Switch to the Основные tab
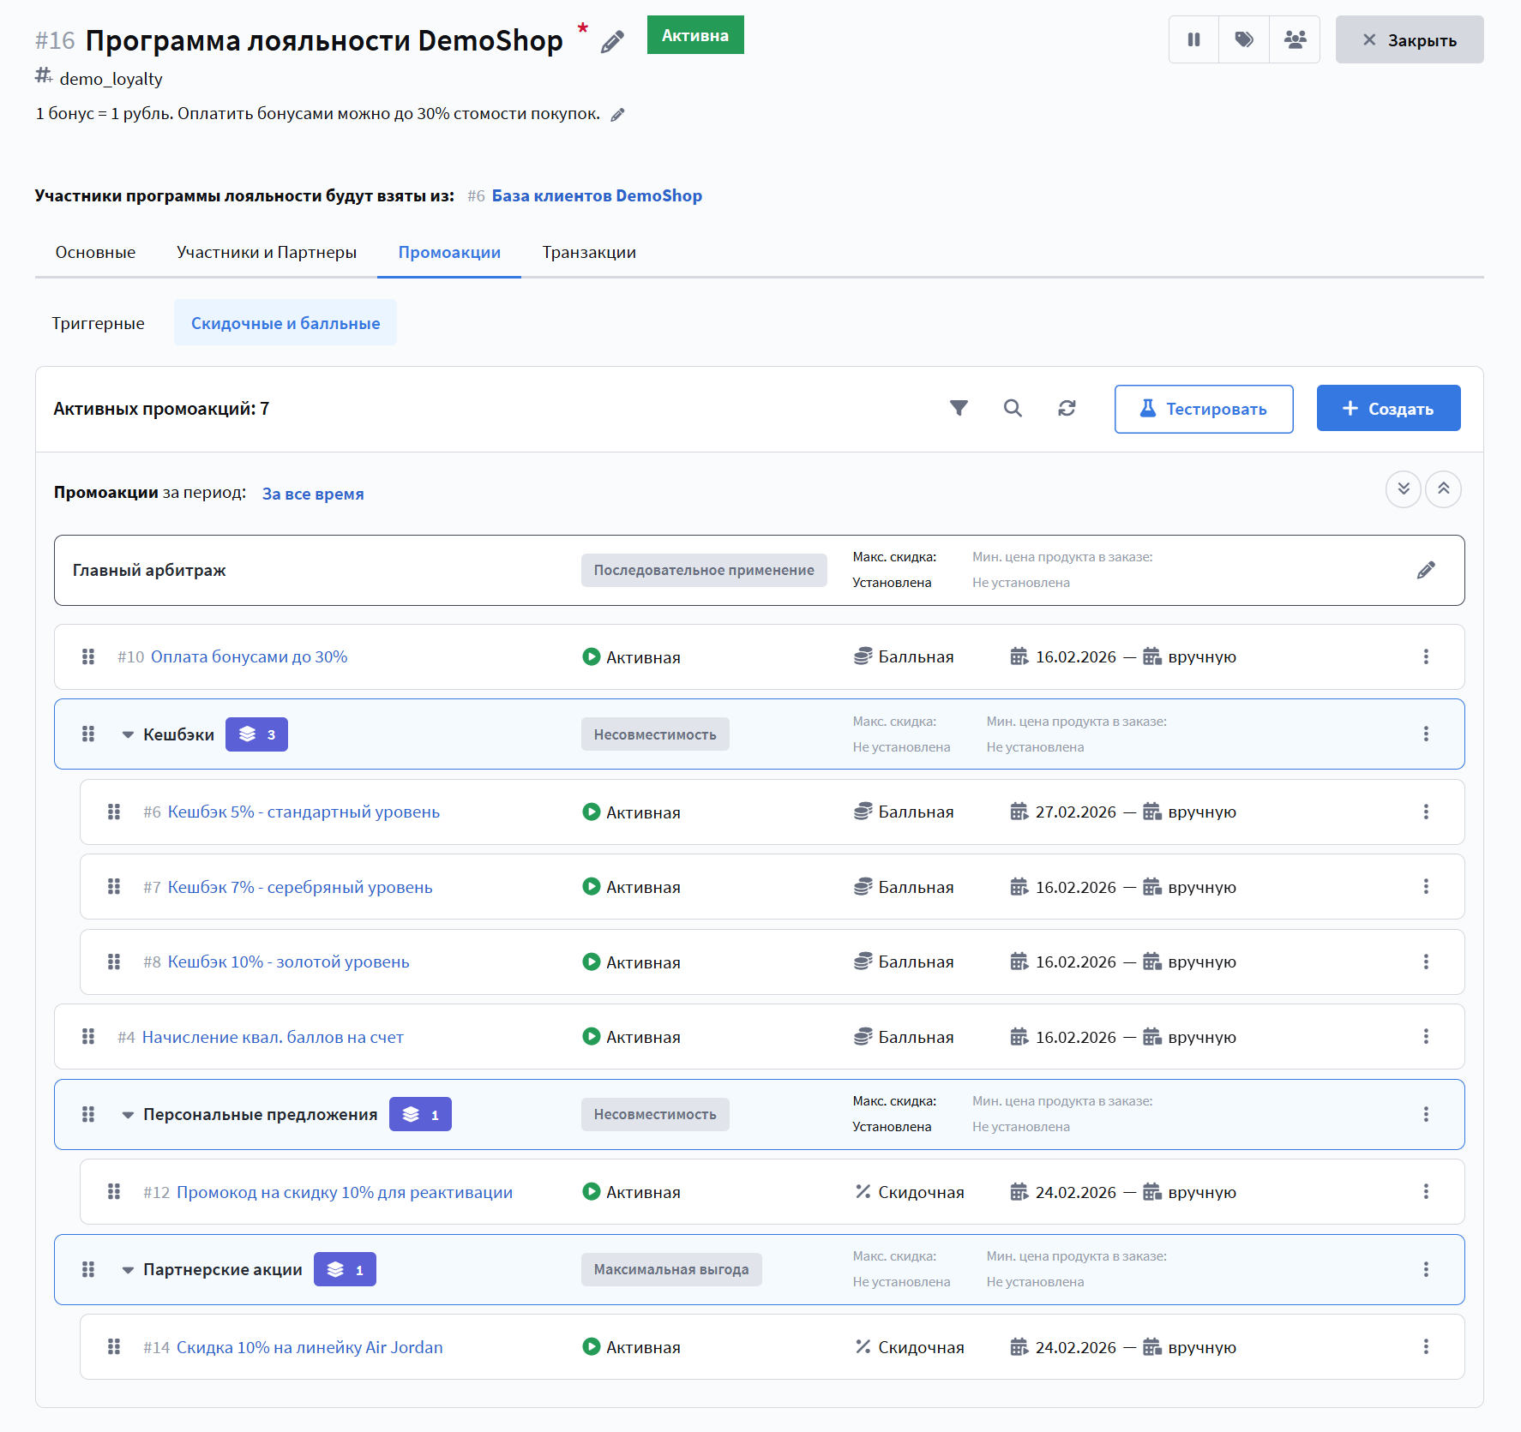 click(95, 252)
